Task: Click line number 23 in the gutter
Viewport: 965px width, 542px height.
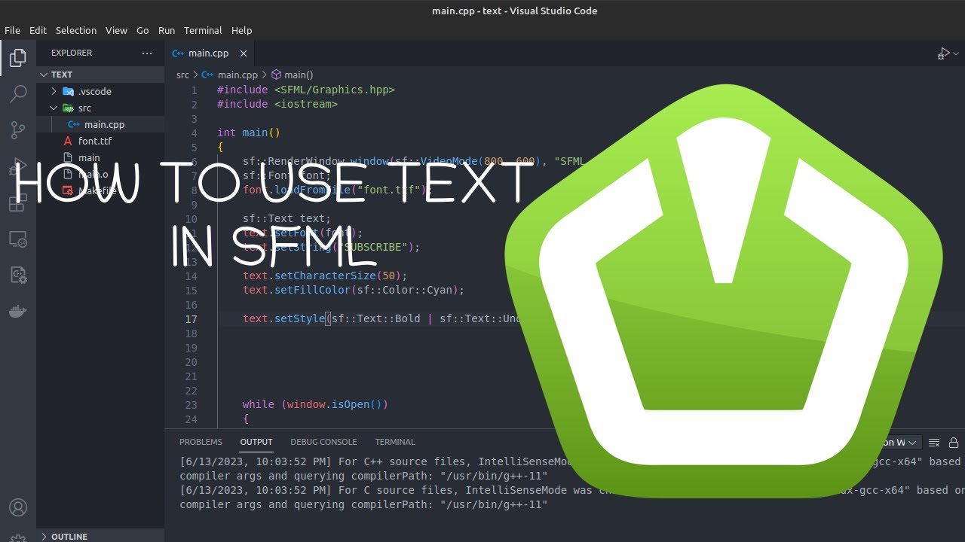Action: 191,405
